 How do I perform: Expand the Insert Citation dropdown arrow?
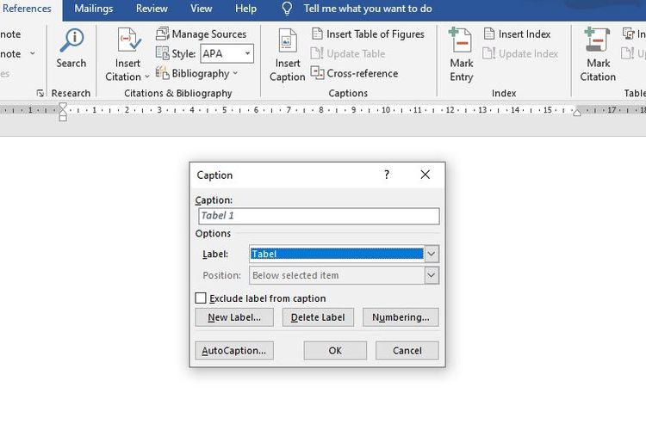click(147, 77)
